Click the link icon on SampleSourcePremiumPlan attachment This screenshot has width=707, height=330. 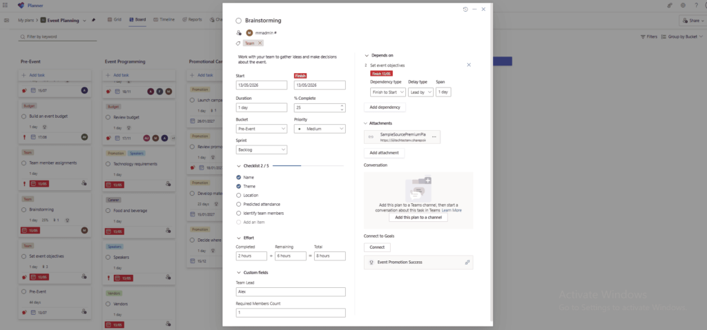pyautogui.click(x=371, y=137)
